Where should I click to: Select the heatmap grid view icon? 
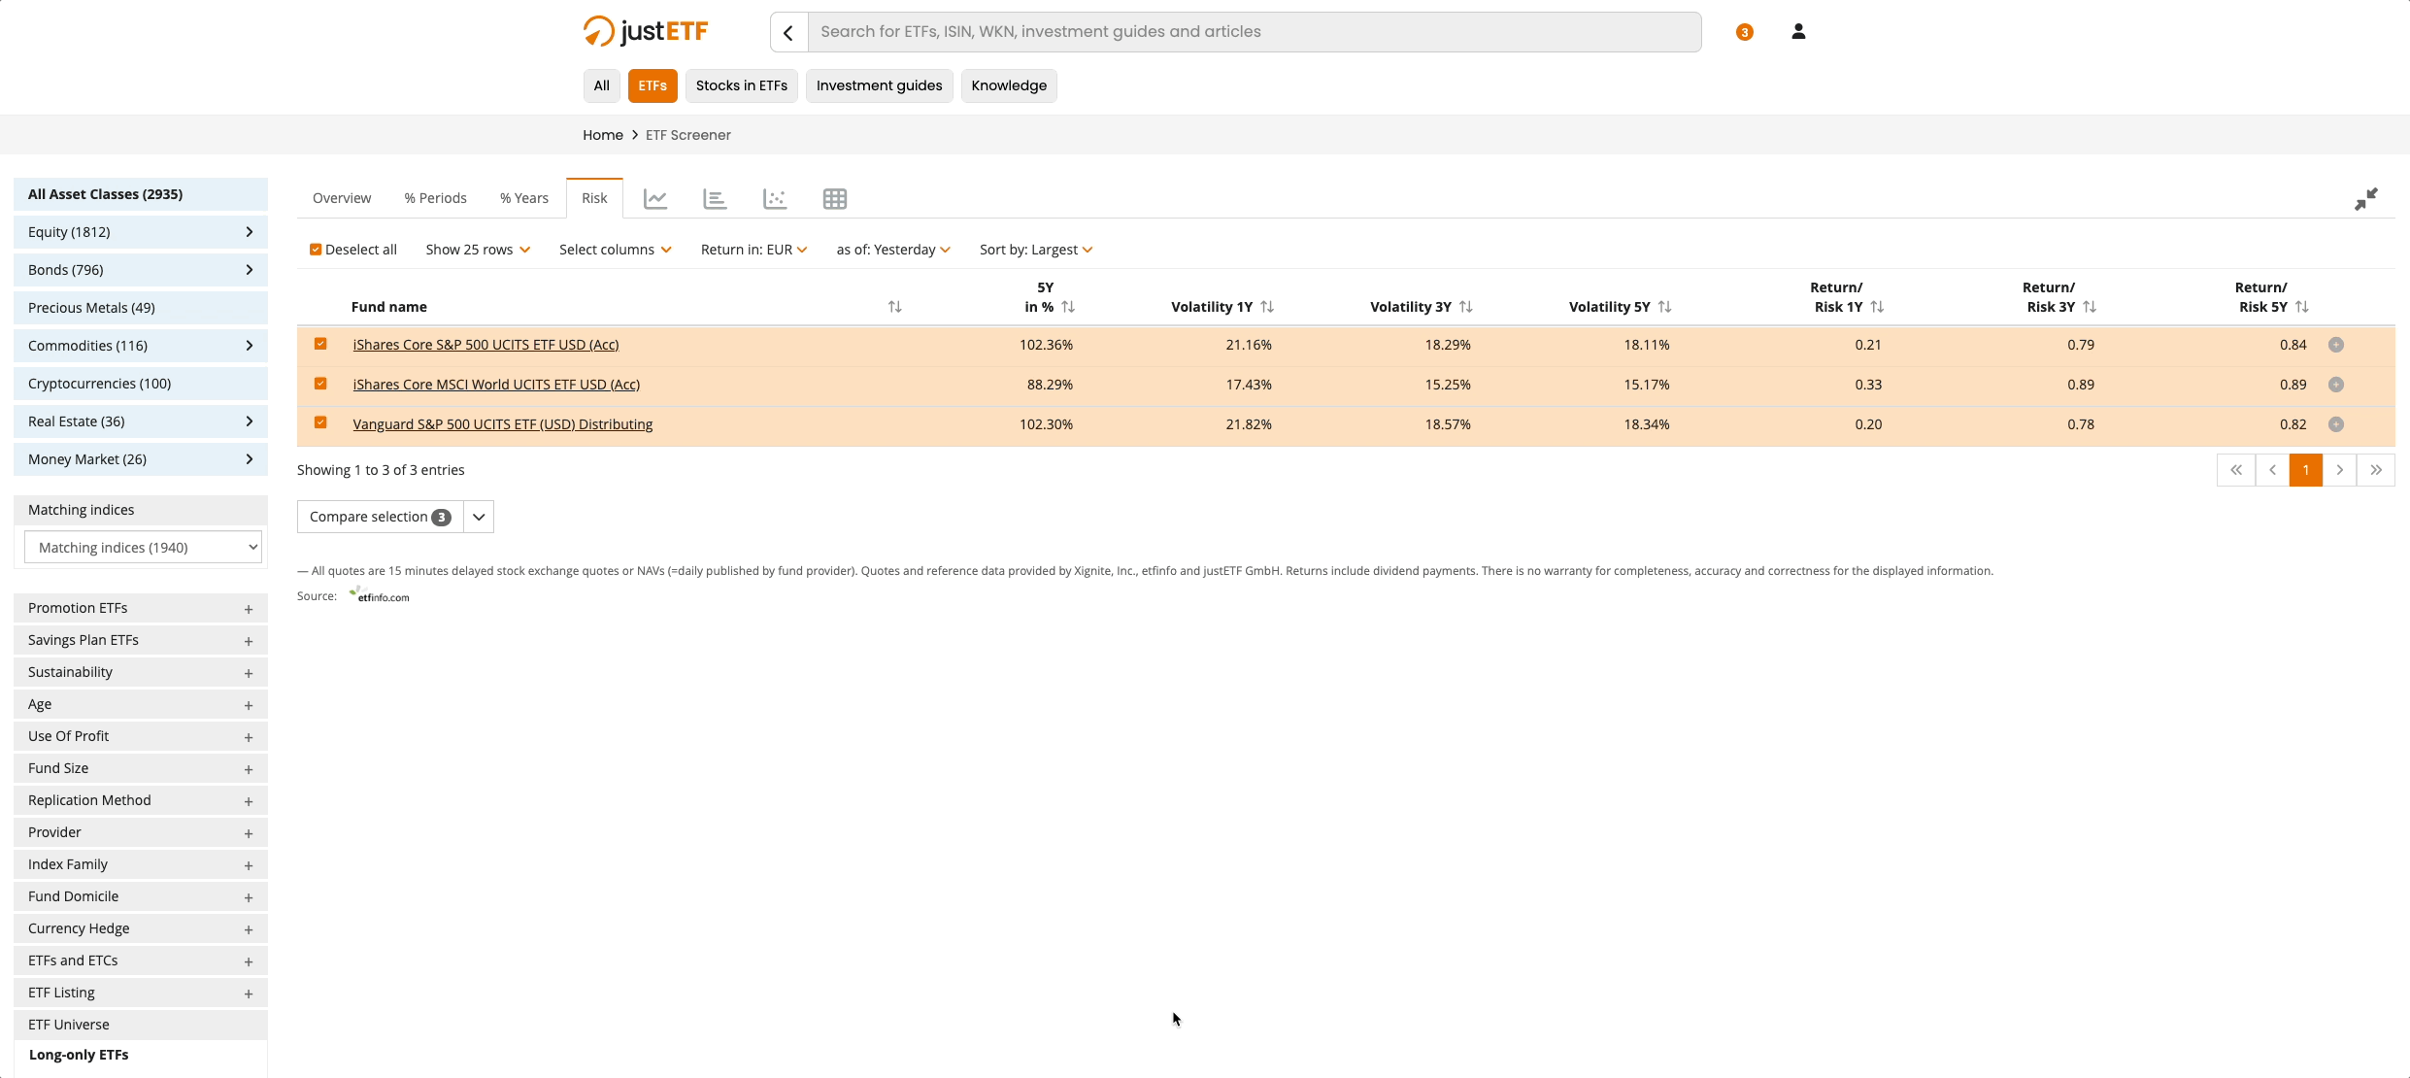point(834,199)
